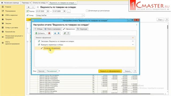Open CRM и маркетинг sidebar section
Screen dimensions: 171x96
(x=11, y=15)
